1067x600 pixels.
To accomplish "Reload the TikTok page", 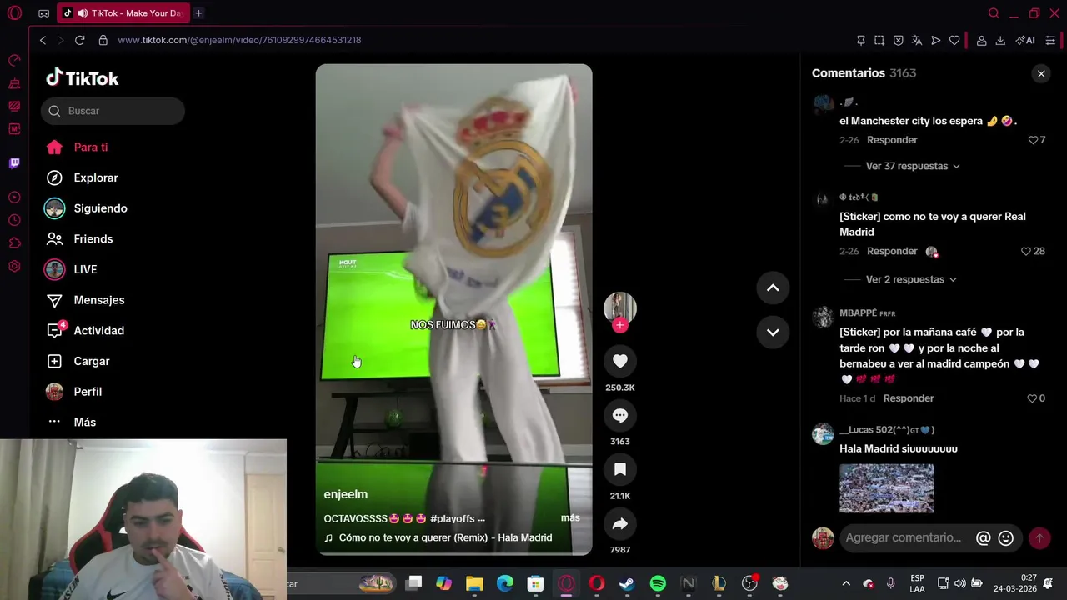I will click(x=79, y=40).
